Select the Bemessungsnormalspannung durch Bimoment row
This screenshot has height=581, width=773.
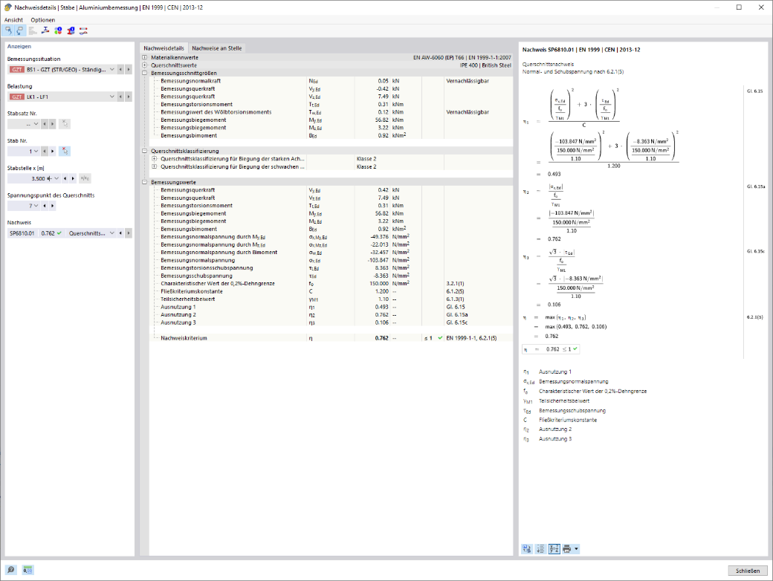[331, 253]
